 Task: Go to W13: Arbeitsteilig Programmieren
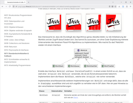coord(17,65)
